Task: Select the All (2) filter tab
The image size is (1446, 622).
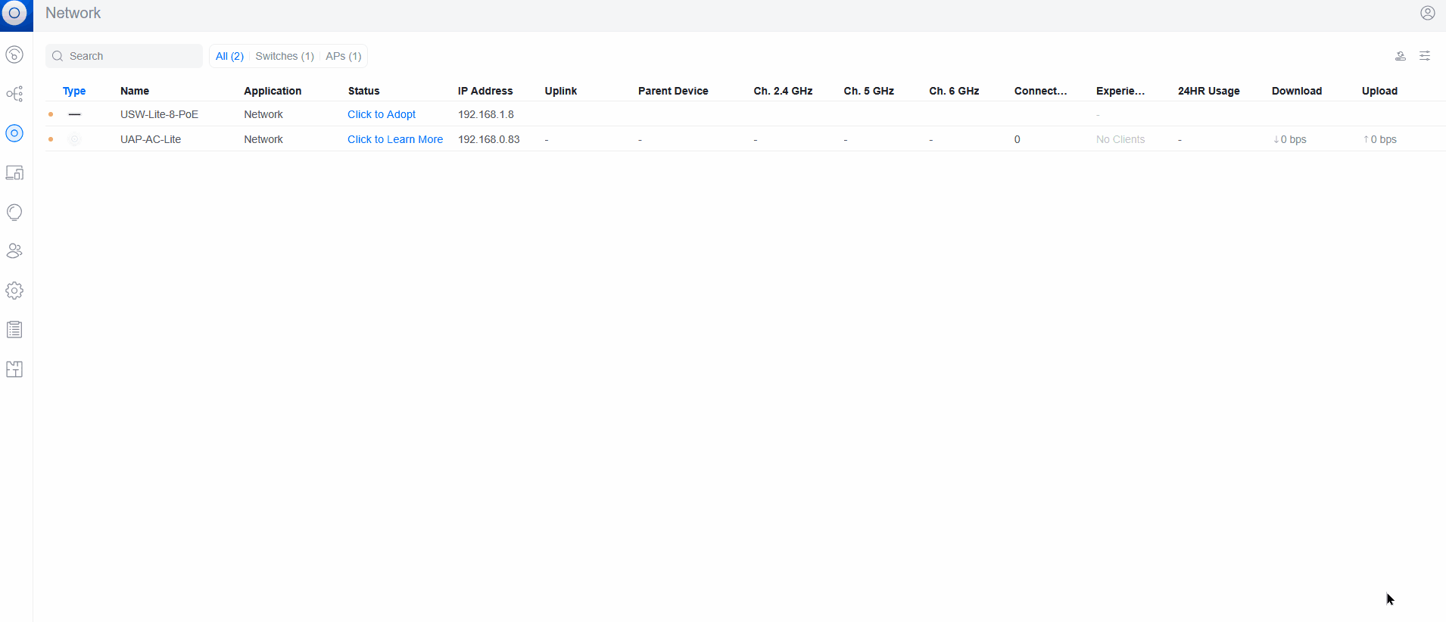Action: tap(229, 56)
